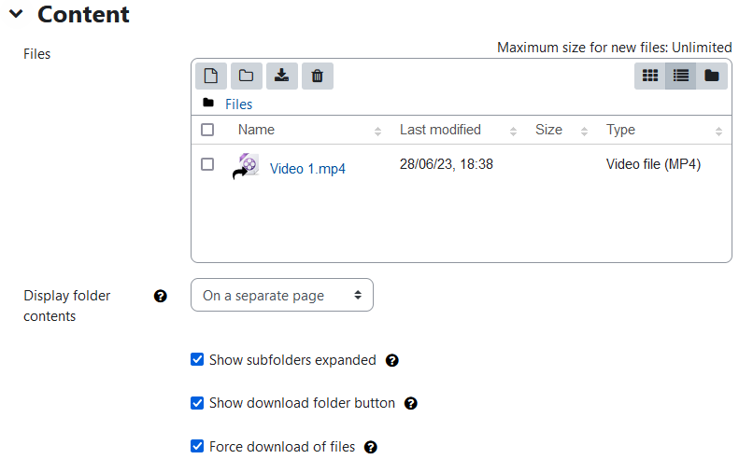The width and height of the screenshot is (739, 459).
Task: Click the Video file (MP4) type text
Action: [x=653, y=164]
